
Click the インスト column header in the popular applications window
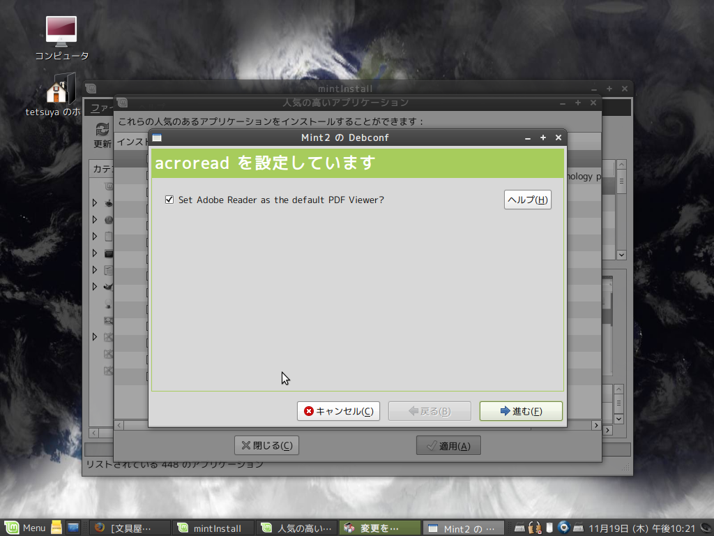[131, 142]
